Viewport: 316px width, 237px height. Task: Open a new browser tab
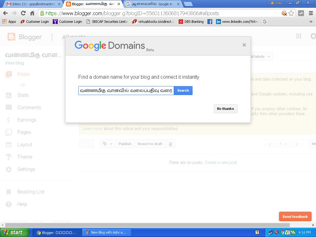pos(189,4)
